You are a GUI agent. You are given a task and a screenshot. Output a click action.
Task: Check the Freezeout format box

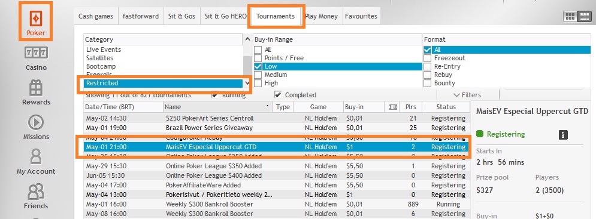pyautogui.click(x=428, y=58)
